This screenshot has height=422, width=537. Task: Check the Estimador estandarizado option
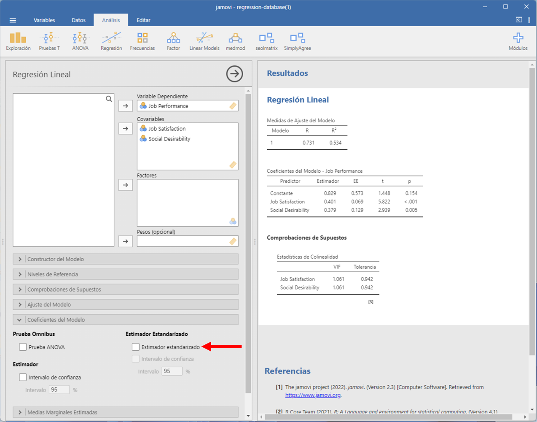pyautogui.click(x=136, y=347)
